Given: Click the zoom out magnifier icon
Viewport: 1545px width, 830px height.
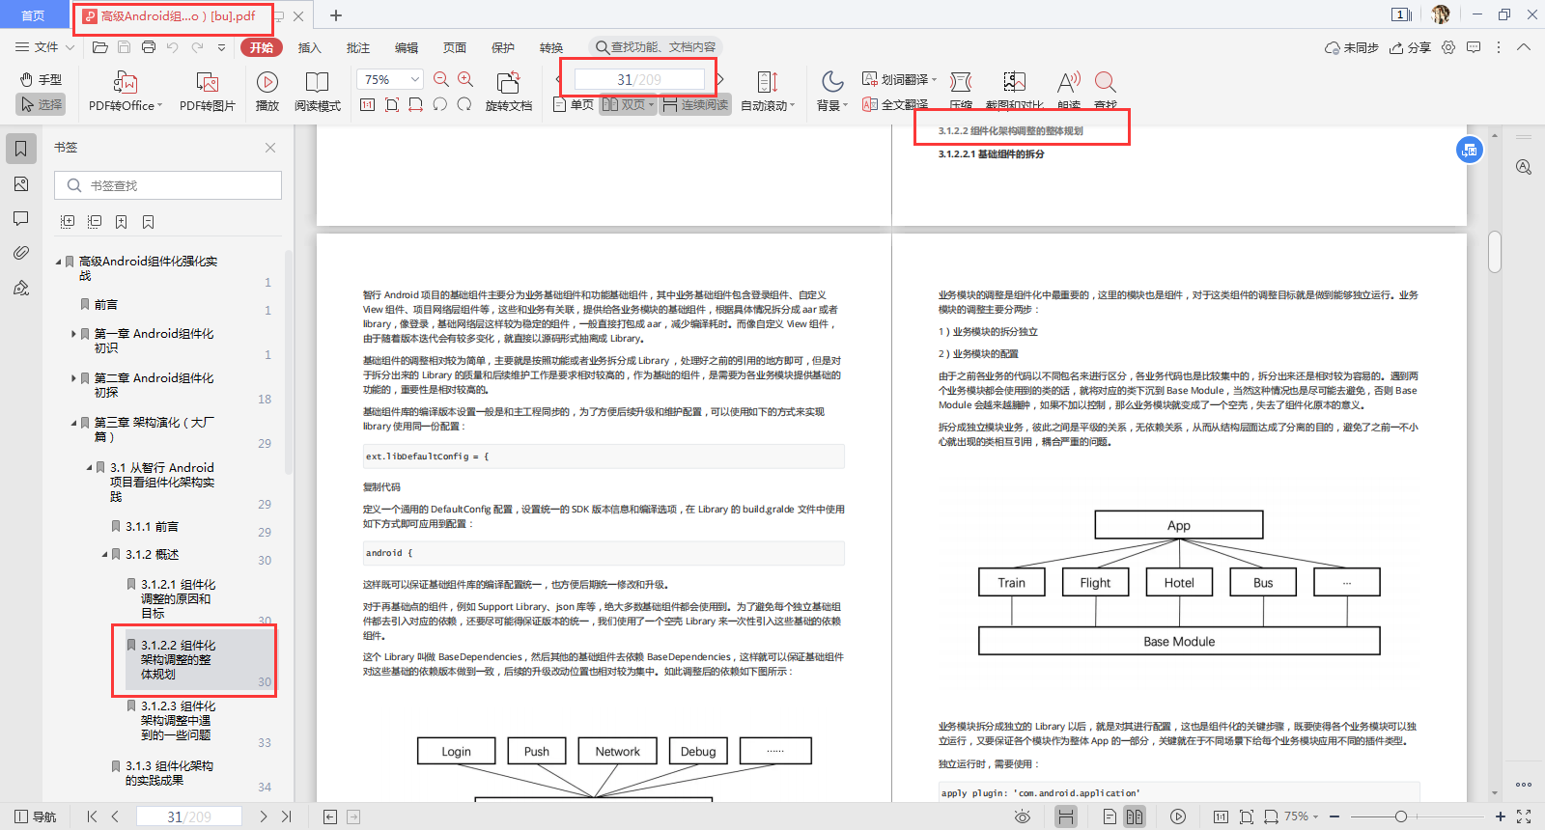Looking at the screenshot, I should [441, 79].
